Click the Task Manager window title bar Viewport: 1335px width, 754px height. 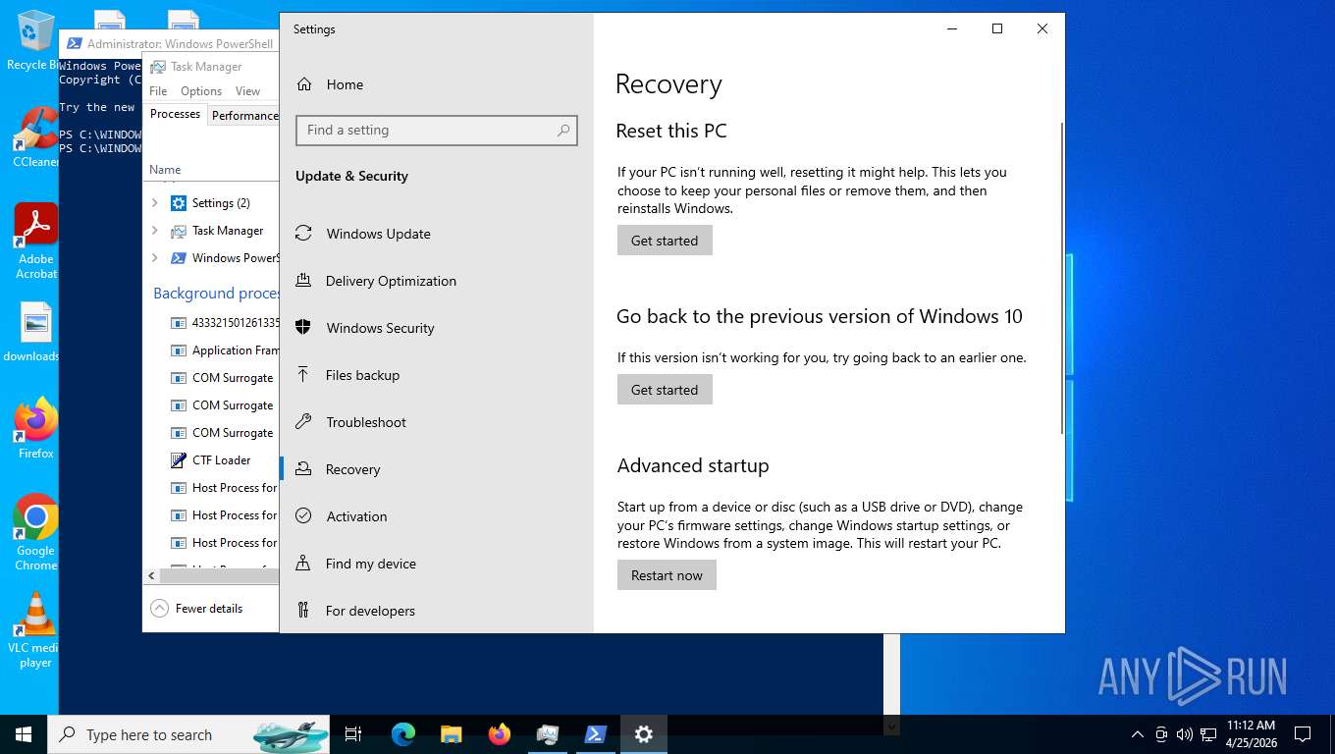(x=211, y=67)
